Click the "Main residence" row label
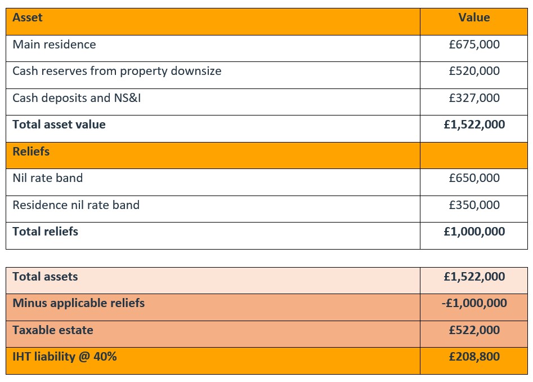This screenshot has height=382, width=533. tap(54, 44)
